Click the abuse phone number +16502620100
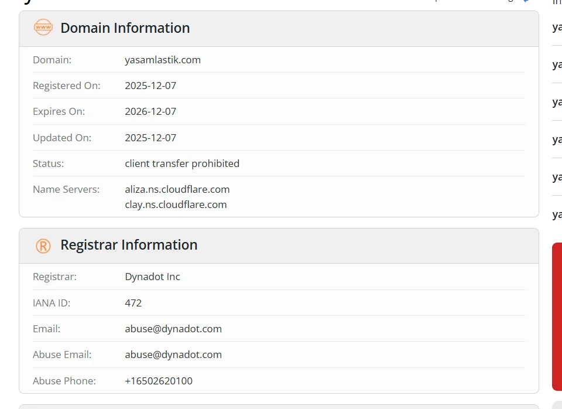562x409 pixels. tap(159, 381)
